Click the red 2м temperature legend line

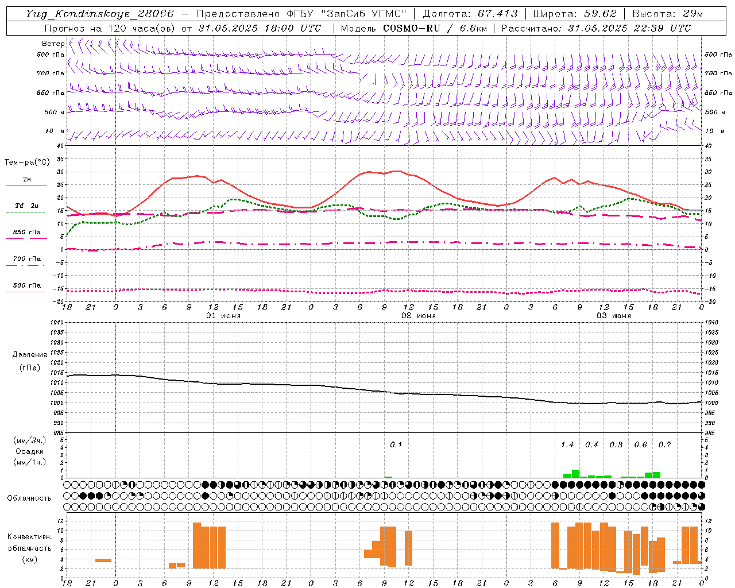(26, 185)
